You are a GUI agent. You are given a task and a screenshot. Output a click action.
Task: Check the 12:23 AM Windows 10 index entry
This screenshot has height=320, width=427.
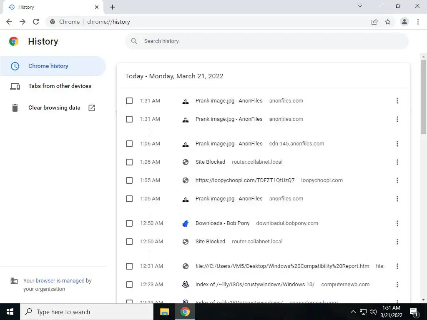pyautogui.click(x=129, y=285)
